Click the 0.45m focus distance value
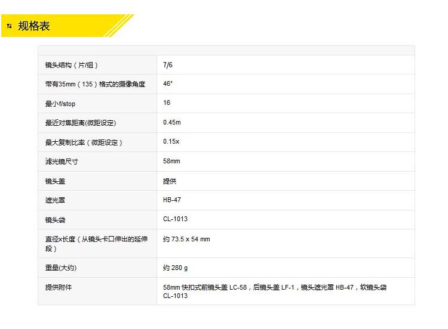Image resolution: width=448 pixels, height=329 pixels. pyautogui.click(x=172, y=123)
